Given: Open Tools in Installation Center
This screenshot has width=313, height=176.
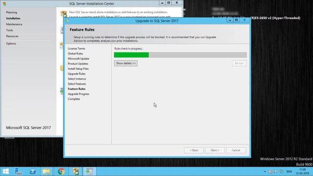Looking at the screenshot, I should [x=9, y=30].
